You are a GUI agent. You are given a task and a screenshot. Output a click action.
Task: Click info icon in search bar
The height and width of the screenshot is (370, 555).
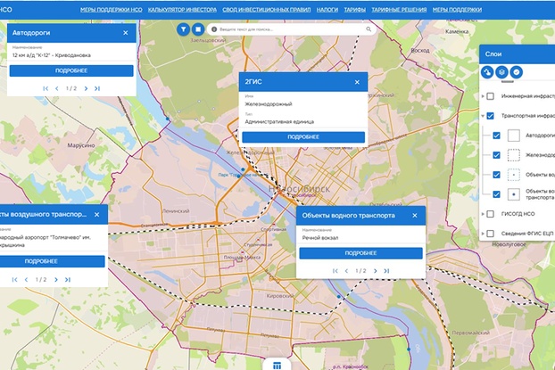click(x=214, y=29)
